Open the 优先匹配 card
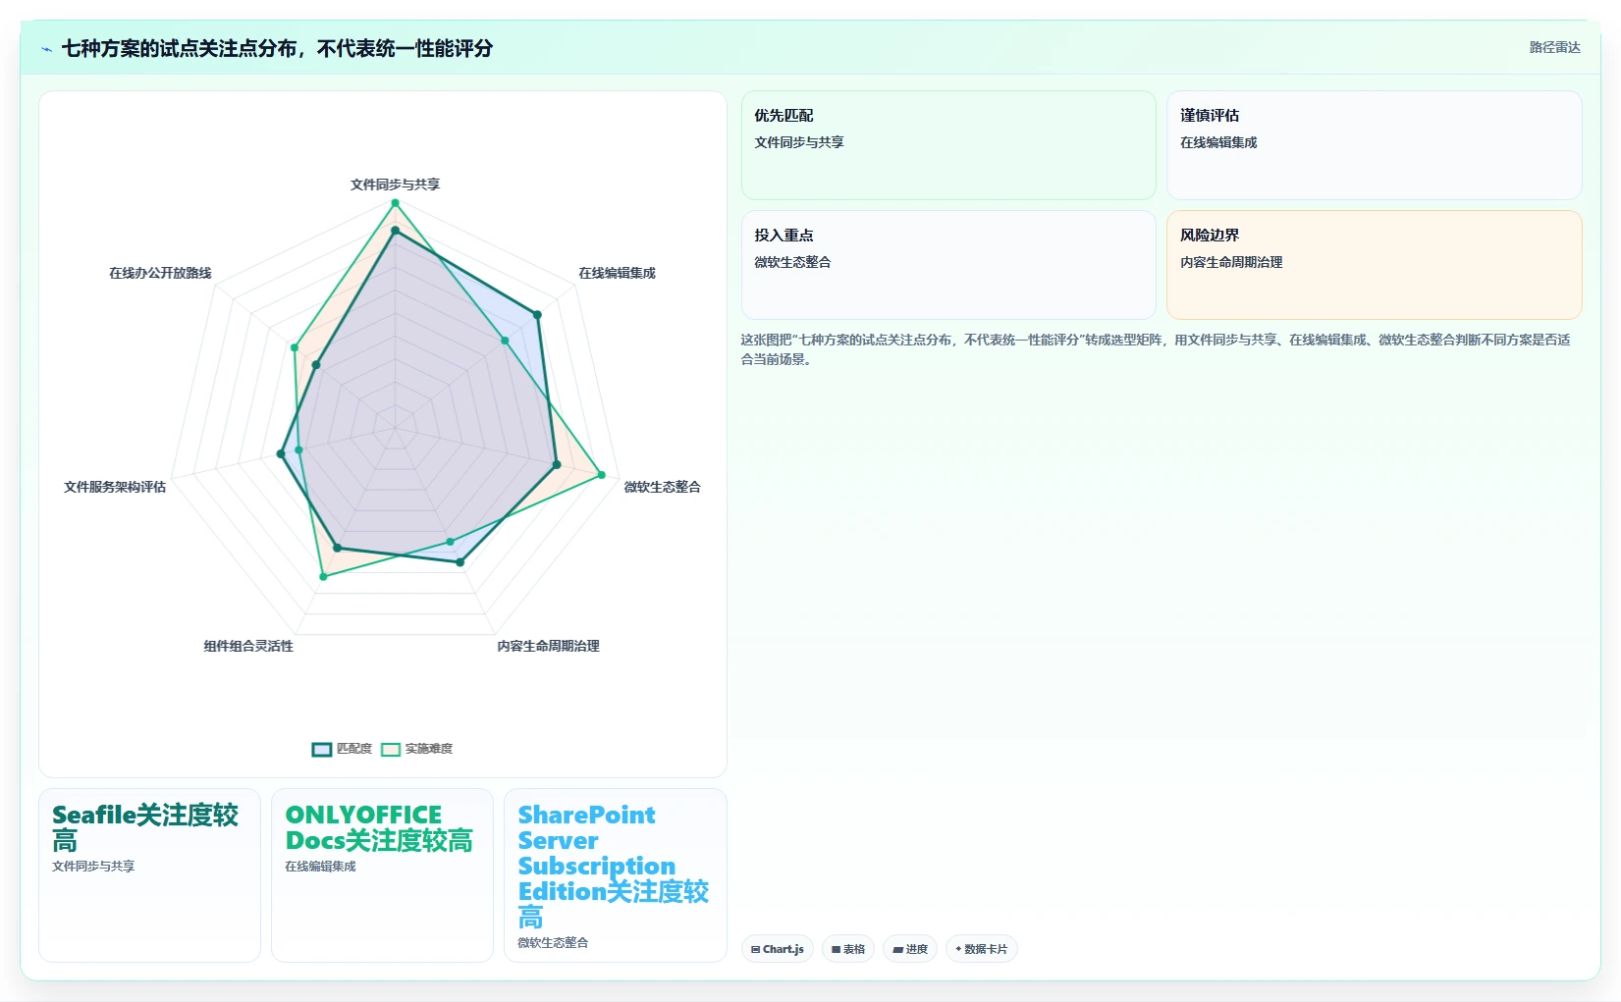1621x1002 pixels. [x=948, y=145]
